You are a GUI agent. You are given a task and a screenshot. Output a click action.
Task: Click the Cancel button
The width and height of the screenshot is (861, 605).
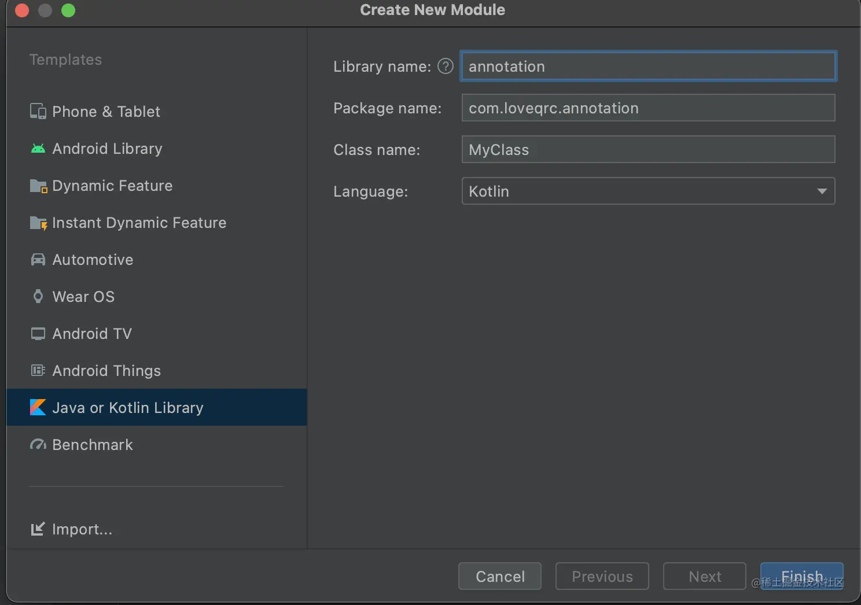point(500,576)
